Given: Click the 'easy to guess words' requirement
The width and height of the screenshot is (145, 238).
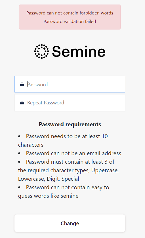Looking at the screenshot, I should [64, 191].
